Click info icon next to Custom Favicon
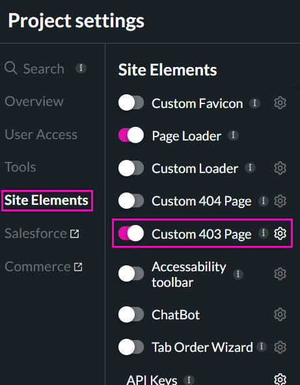The image size is (300, 385). pyautogui.click(x=255, y=103)
